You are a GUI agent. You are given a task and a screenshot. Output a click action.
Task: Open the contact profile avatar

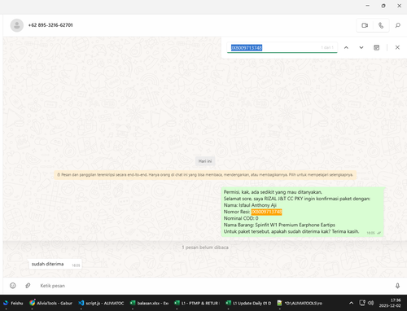tap(17, 25)
